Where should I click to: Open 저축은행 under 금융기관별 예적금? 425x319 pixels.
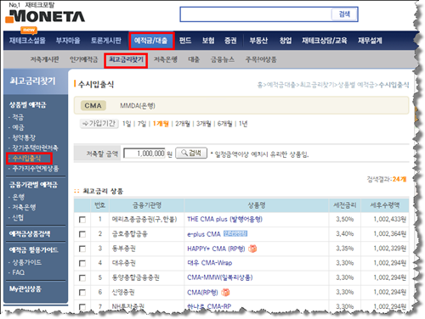click(24, 207)
